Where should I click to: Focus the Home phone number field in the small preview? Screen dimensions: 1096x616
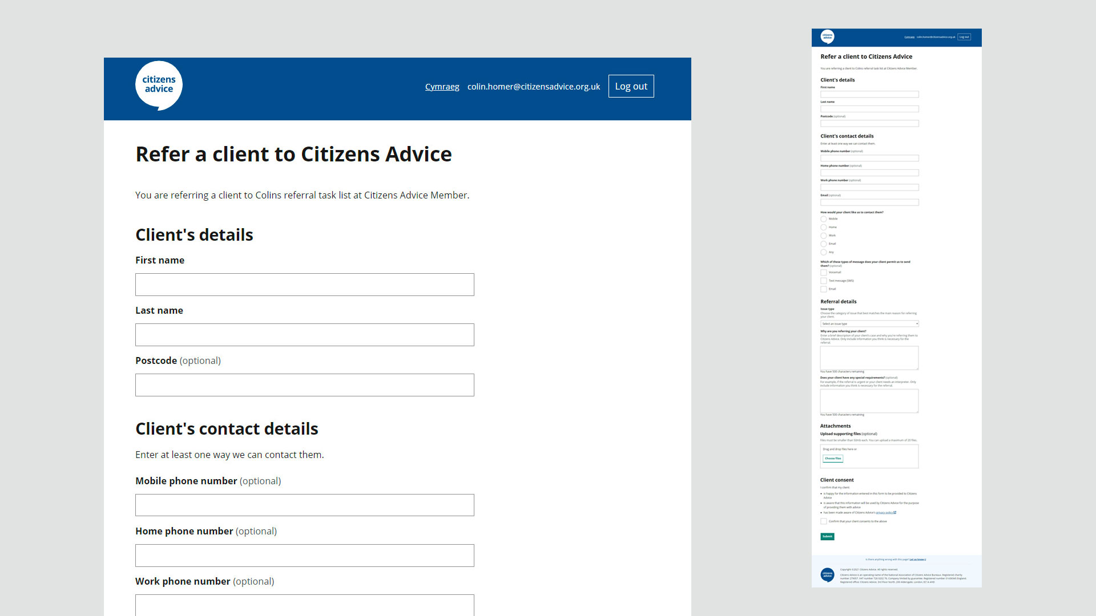869,173
